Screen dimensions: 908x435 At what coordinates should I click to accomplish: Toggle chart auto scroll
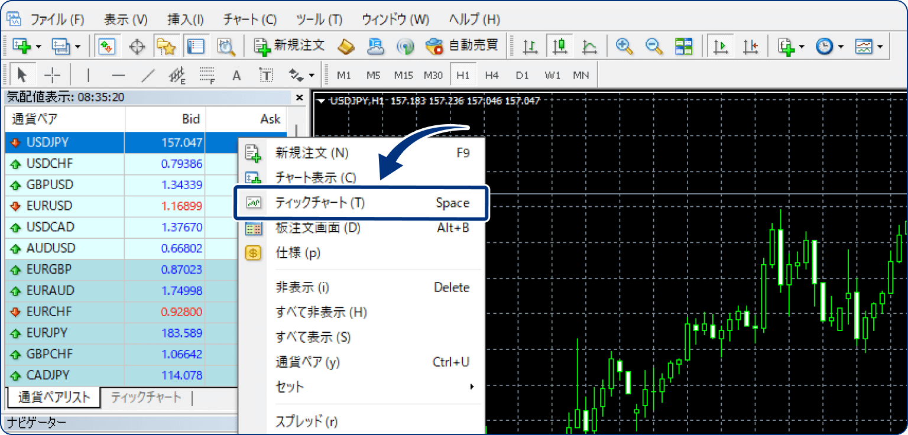point(721,46)
